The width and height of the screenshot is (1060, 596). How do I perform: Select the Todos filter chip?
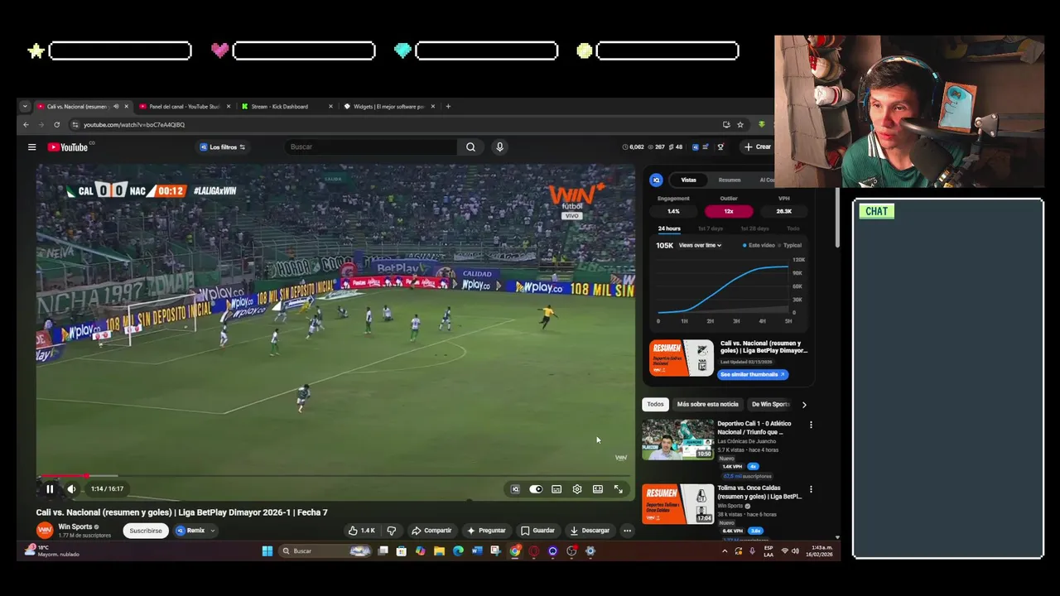tap(655, 404)
